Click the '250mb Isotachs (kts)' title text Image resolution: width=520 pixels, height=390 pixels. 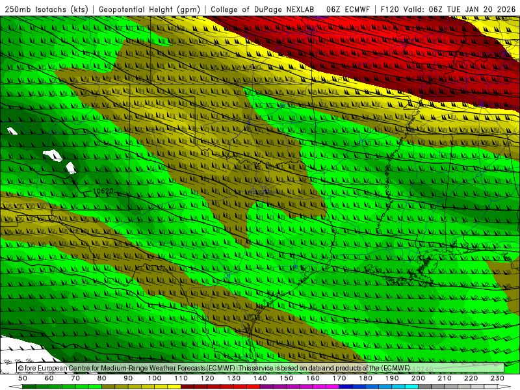point(47,10)
